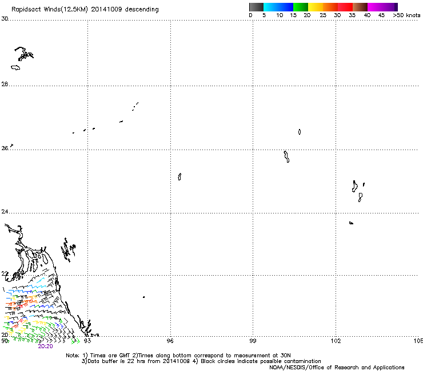Click the '>50 knots' legend label
The height and width of the screenshot is (371, 423).
point(406,15)
